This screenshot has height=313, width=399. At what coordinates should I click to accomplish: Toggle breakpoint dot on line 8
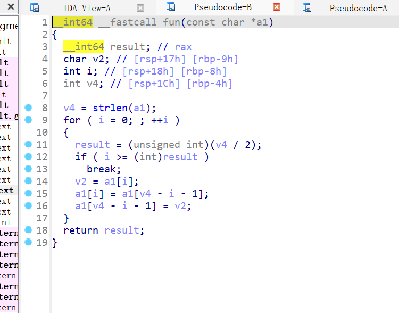pos(29,108)
